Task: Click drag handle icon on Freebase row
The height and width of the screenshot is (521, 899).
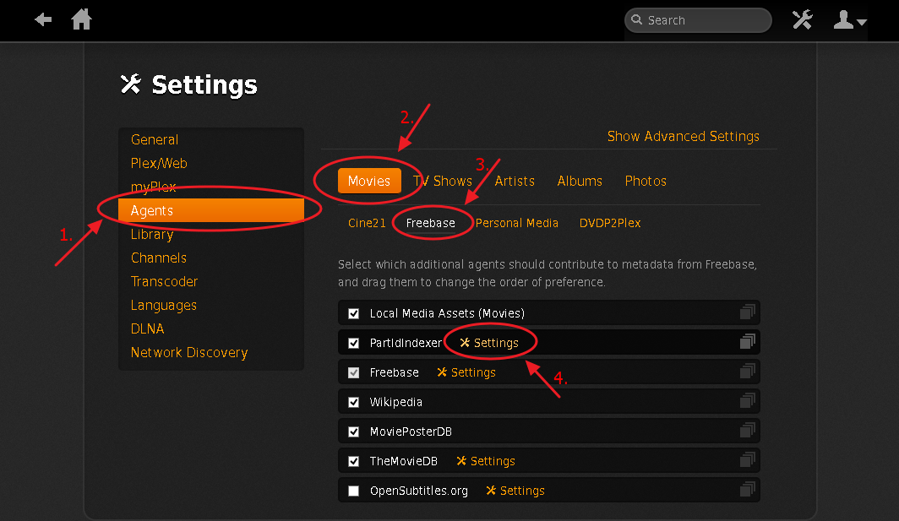Action: 747,372
